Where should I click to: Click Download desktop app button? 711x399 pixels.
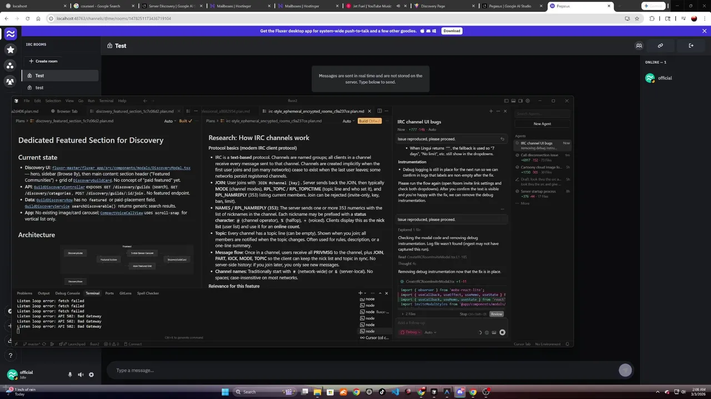452,31
